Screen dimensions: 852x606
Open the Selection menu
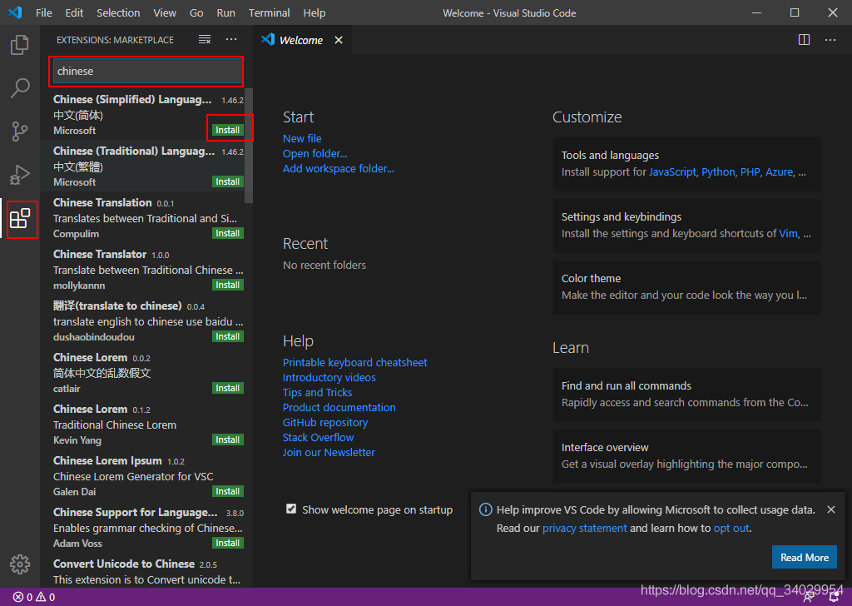[x=118, y=12]
